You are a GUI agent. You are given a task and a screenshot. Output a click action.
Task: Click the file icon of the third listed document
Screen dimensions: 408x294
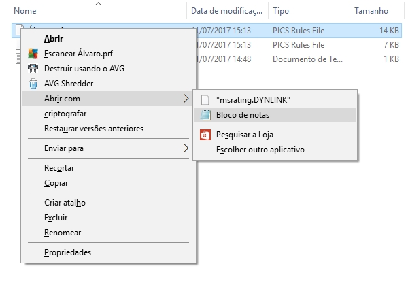pos(18,59)
